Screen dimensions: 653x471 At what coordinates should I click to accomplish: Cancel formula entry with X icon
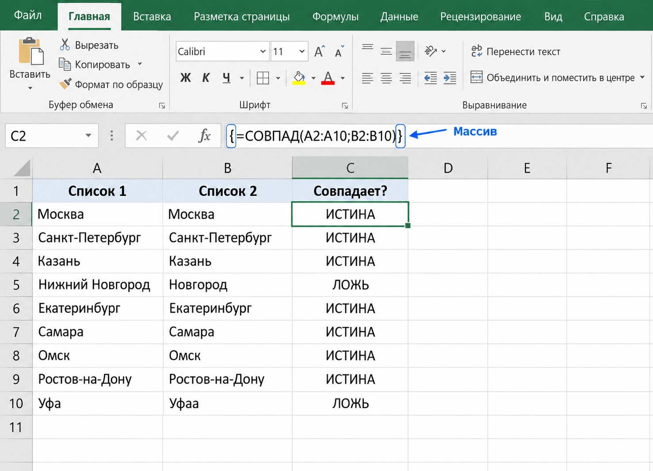141,135
